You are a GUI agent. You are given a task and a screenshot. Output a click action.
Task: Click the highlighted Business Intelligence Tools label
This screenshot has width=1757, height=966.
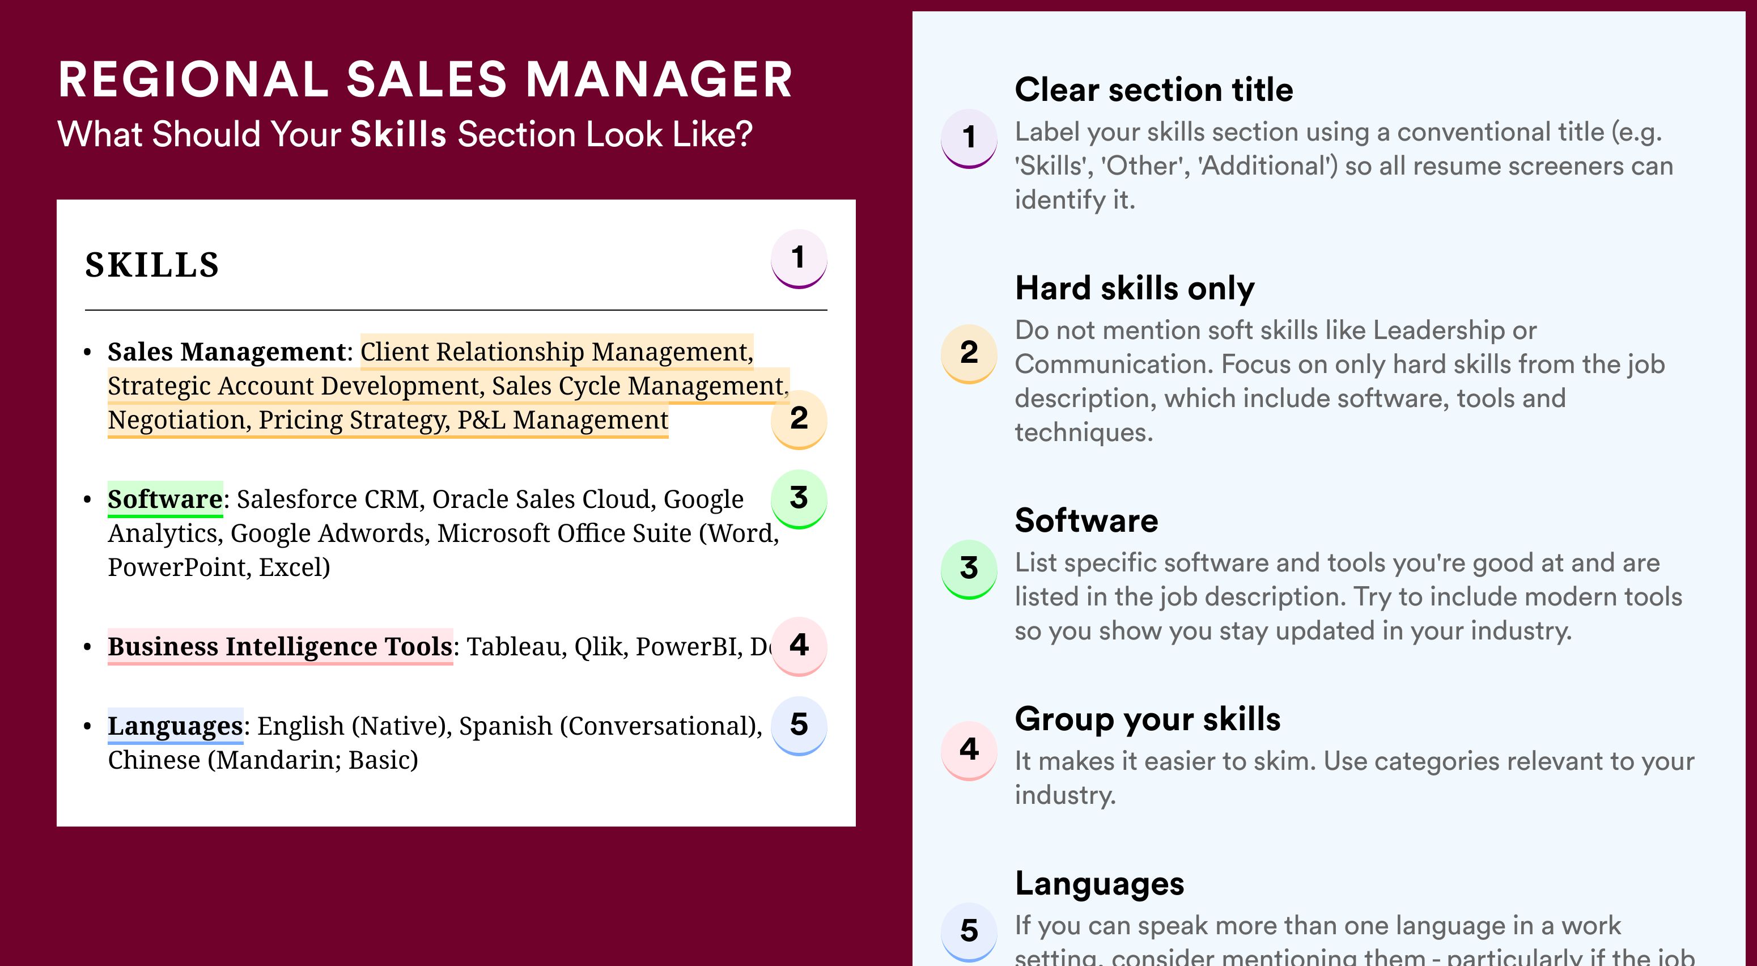[x=281, y=646]
